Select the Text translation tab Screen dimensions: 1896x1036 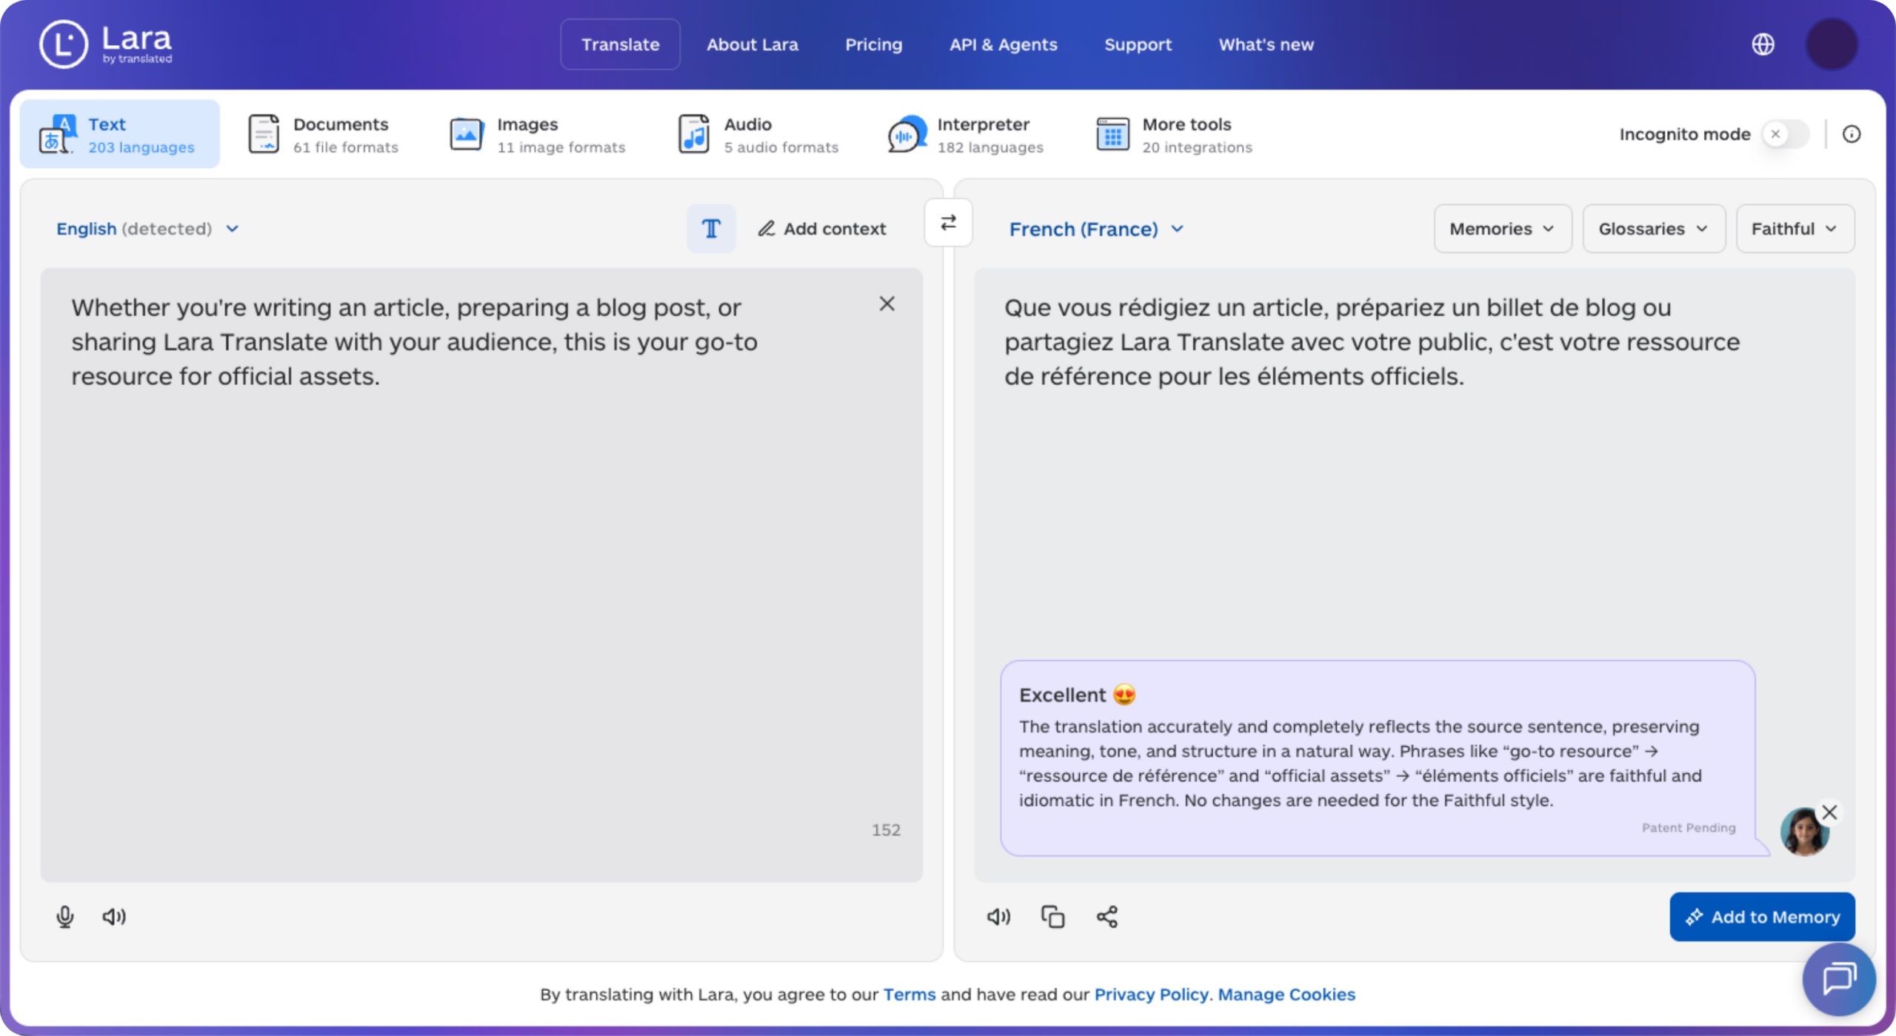pyautogui.click(x=120, y=134)
